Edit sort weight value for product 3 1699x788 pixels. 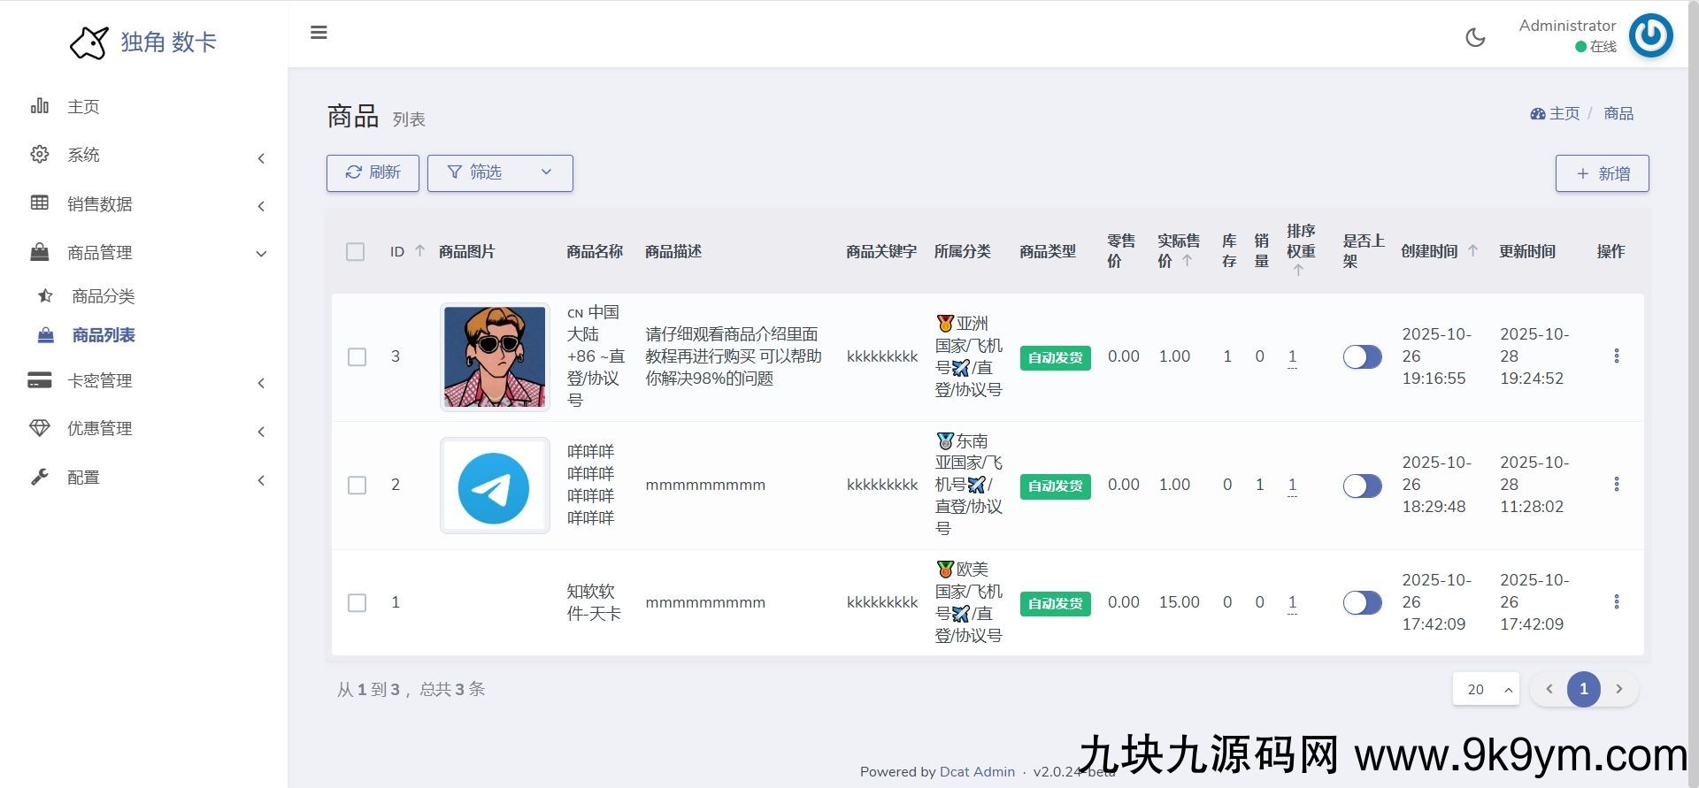(x=1292, y=356)
